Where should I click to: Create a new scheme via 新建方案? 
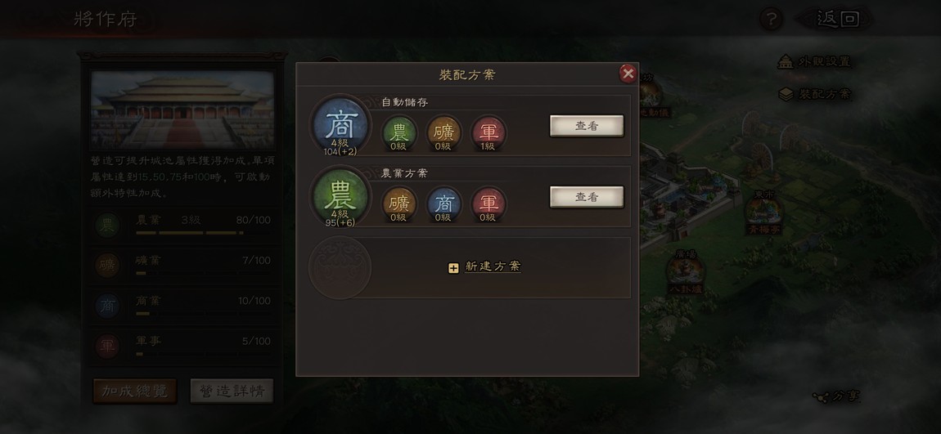pyautogui.click(x=485, y=266)
